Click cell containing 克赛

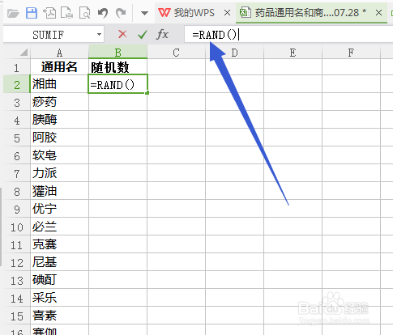pos(59,244)
